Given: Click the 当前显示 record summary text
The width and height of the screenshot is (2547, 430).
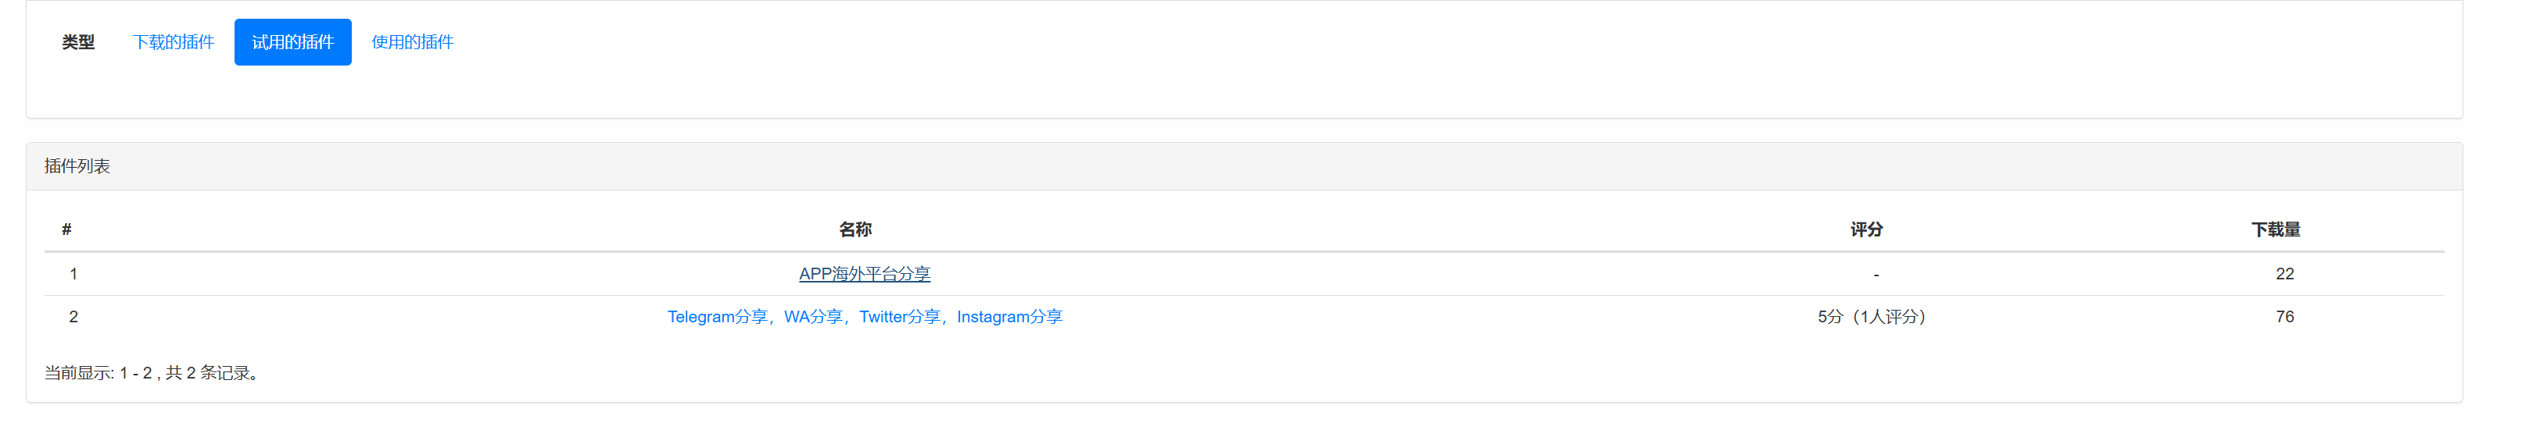Looking at the screenshot, I should tap(154, 373).
